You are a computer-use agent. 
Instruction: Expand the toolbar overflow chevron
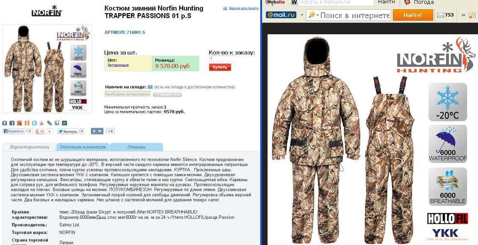(x=463, y=15)
